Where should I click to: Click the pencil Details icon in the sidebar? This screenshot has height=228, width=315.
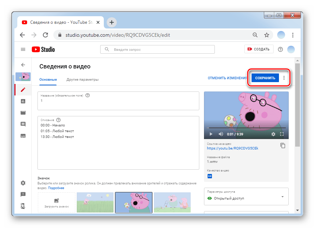tap(23, 90)
